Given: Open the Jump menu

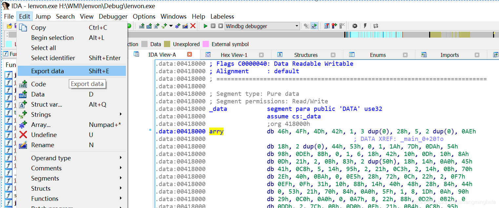Looking at the screenshot, I should click(43, 16).
